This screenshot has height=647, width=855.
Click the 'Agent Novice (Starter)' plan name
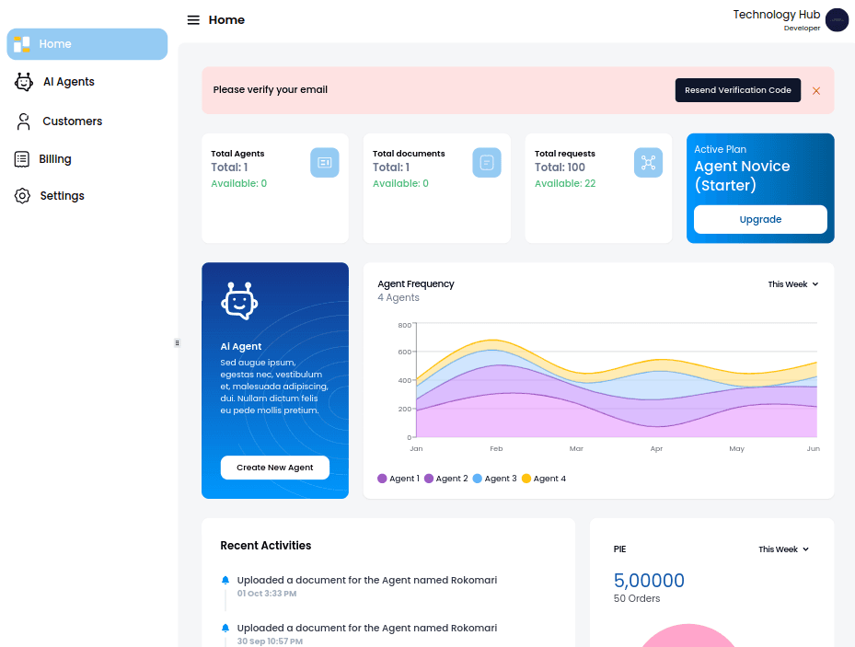click(x=742, y=176)
